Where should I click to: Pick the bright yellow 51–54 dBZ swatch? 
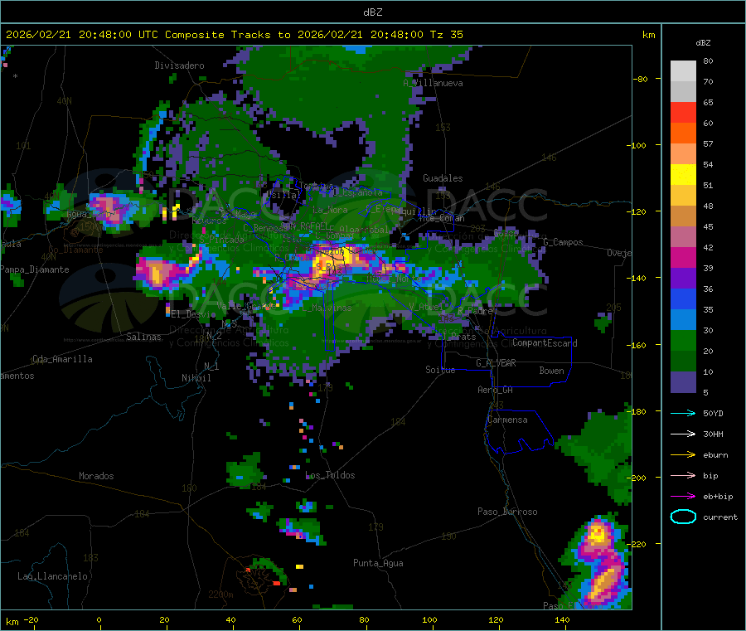coord(683,175)
